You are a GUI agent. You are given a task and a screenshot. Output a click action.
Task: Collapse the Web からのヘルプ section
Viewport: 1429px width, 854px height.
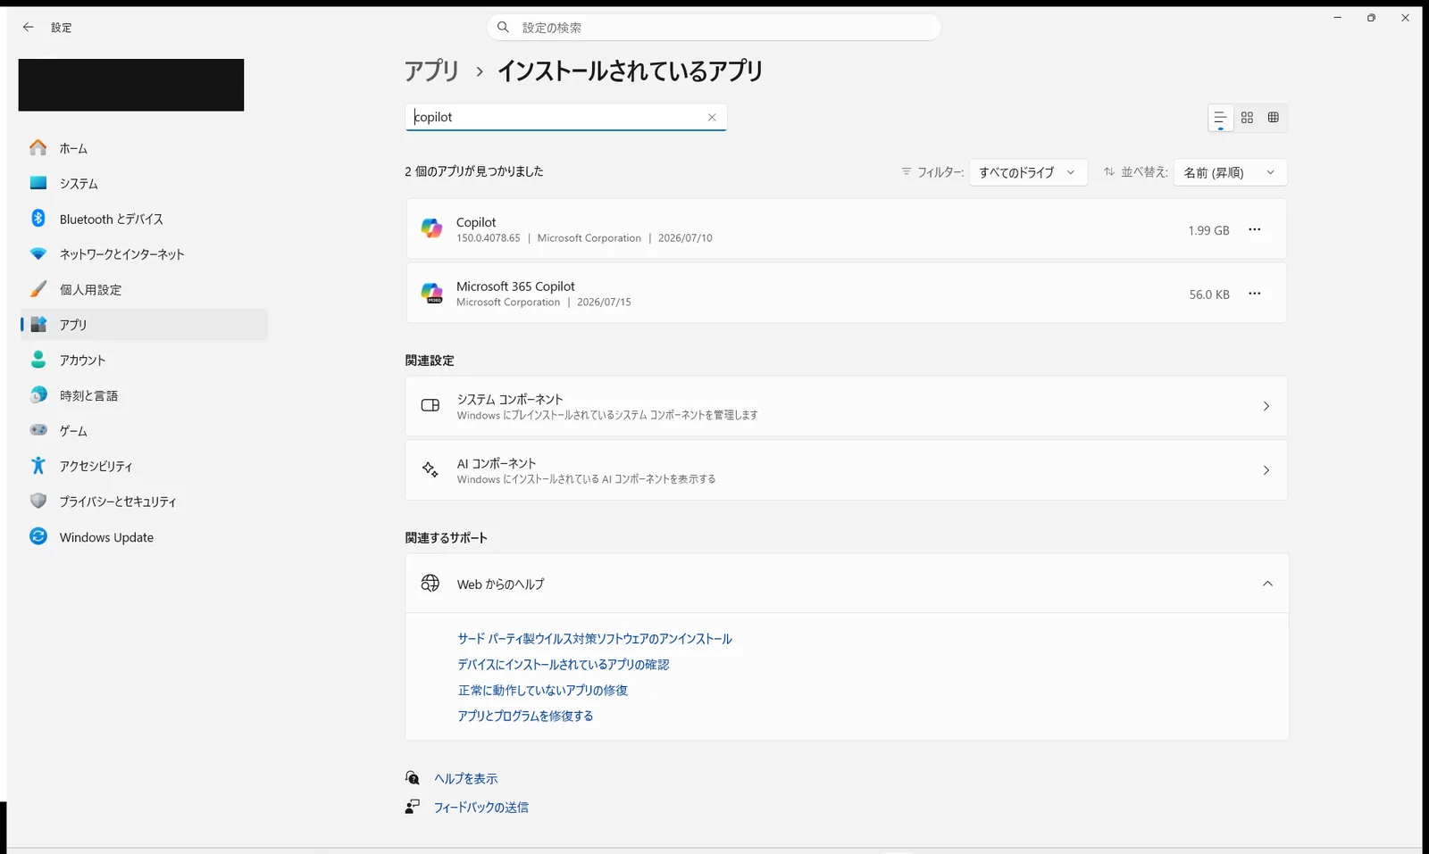1267,584
